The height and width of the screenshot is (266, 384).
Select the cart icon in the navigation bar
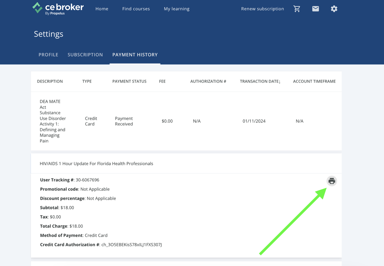tap(297, 8)
